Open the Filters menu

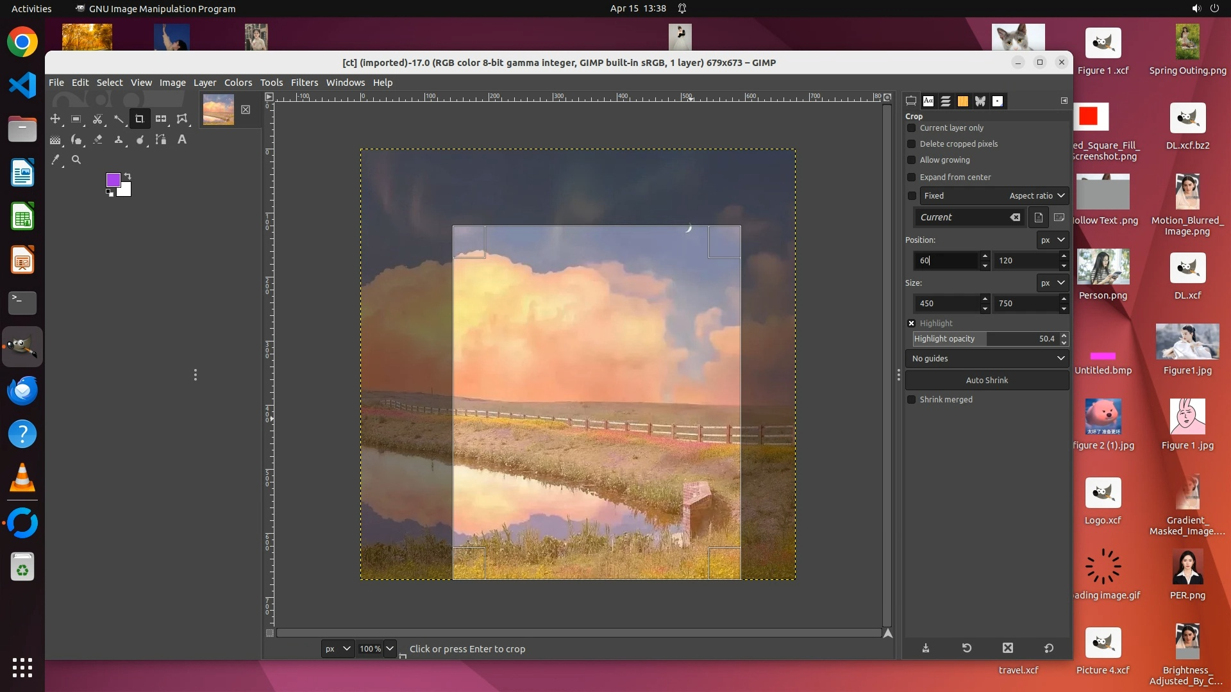304,83
